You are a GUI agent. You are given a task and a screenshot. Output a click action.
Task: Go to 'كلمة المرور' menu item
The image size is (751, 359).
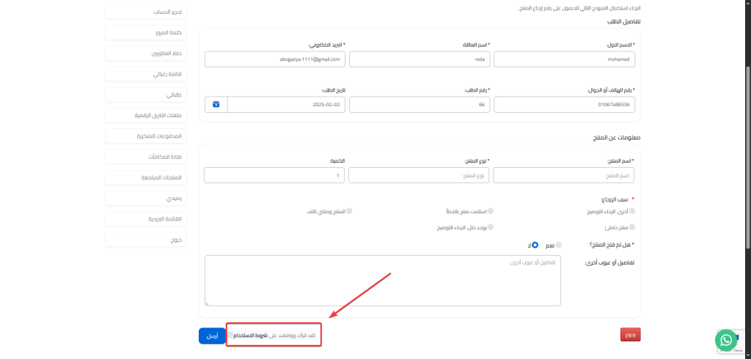144,32
